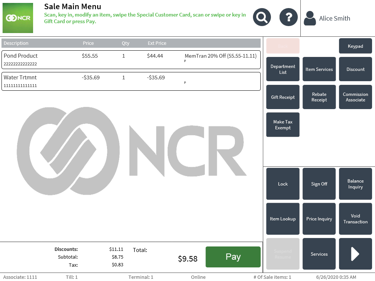Go to next page with arrow button
Viewport: 375px width, 281px height.
[356, 254]
